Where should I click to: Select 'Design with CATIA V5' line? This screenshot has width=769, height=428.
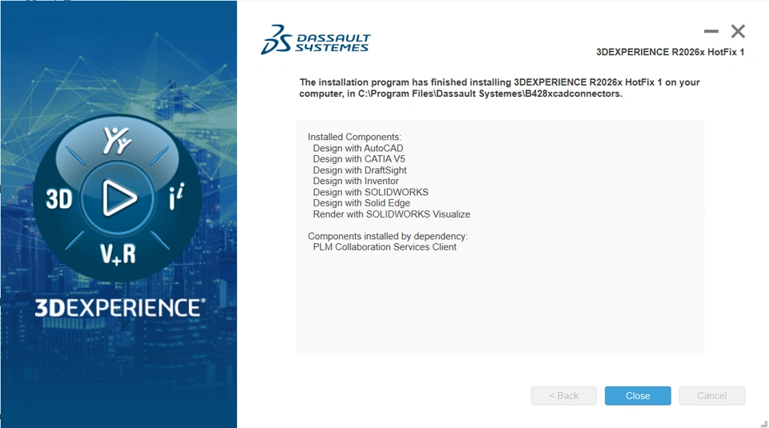359,158
